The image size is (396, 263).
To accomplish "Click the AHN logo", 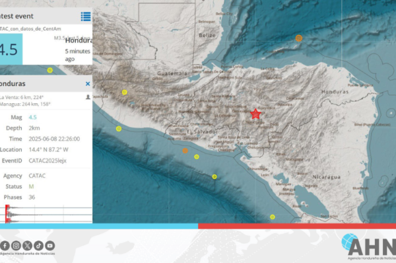I will pyautogui.click(x=369, y=246).
